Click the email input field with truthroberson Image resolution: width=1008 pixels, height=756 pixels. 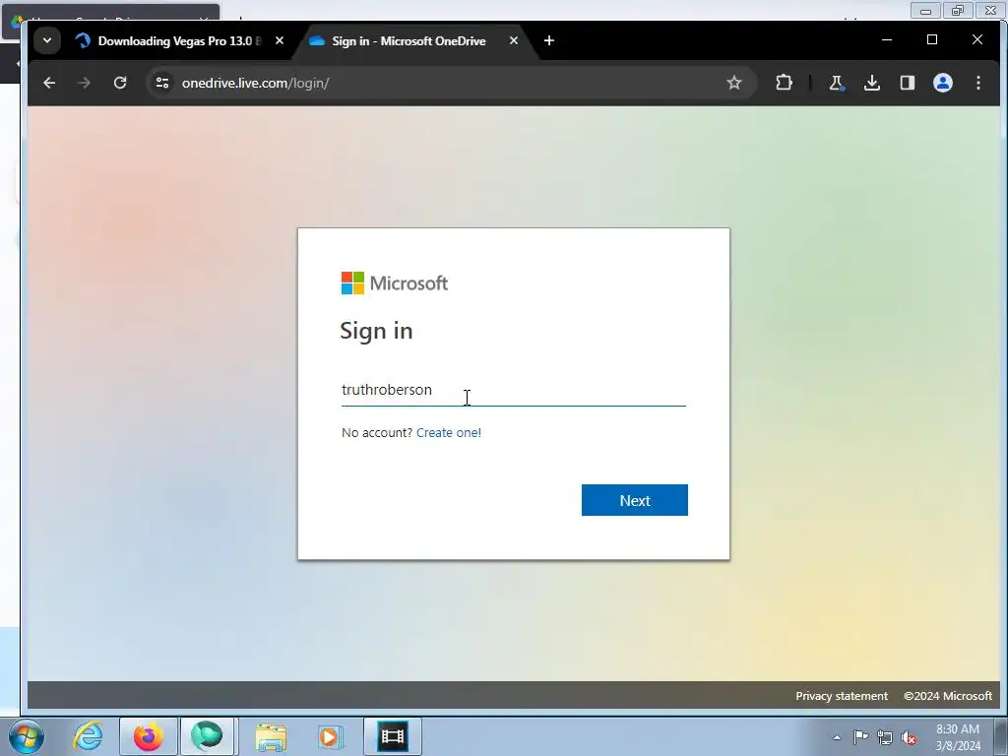click(513, 390)
